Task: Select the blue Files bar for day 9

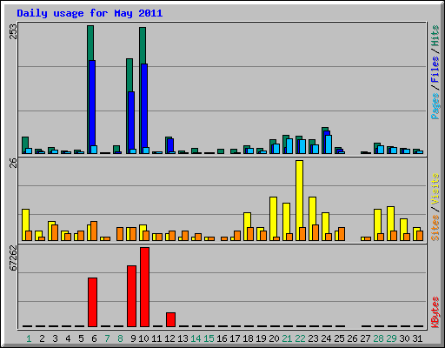Action: [x=131, y=120]
